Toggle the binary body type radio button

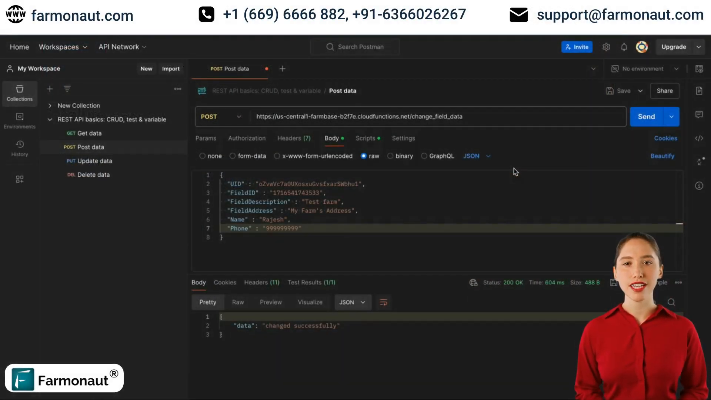[x=390, y=156]
